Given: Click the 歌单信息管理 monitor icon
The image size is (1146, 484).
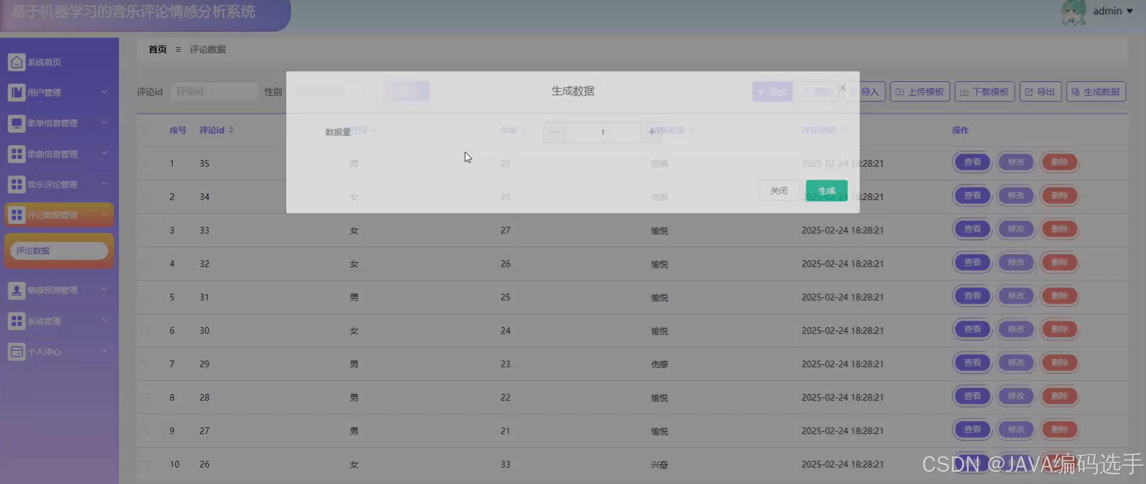Looking at the screenshot, I should pyautogui.click(x=17, y=123).
